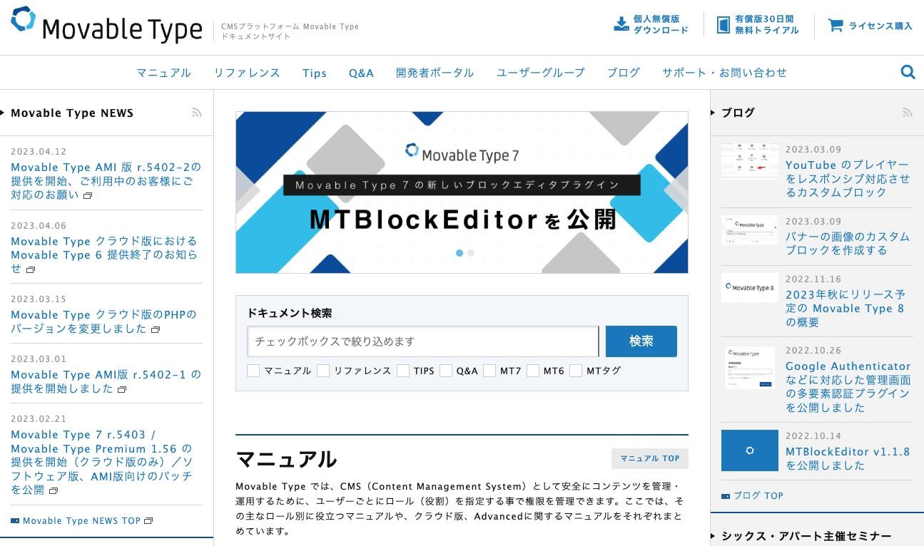Open MTBlockEditor v1.1.8 blog post link
This screenshot has height=546, width=924.
pyautogui.click(x=848, y=458)
